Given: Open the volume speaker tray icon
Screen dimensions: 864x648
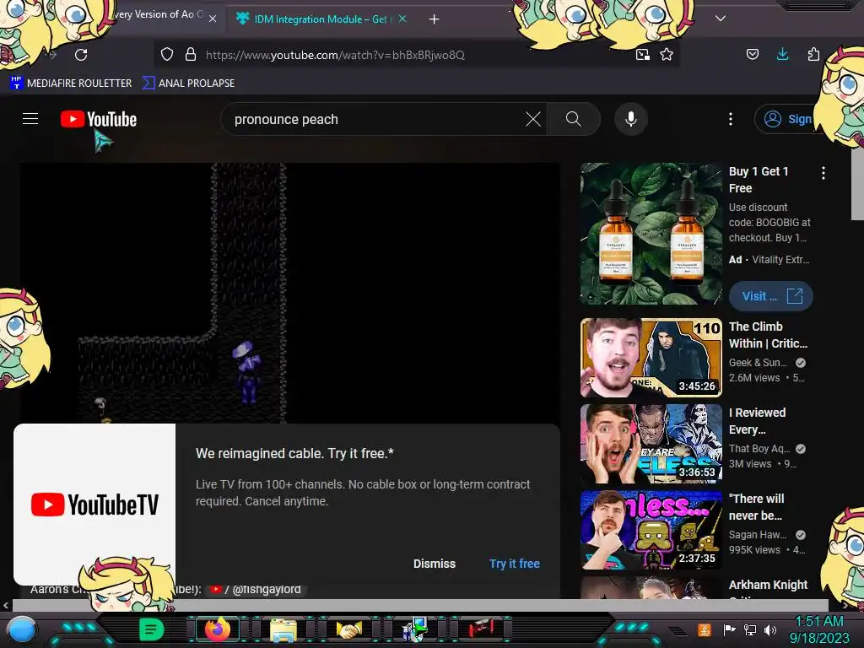Looking at the screenshot, I should click(x=770, y=629).
